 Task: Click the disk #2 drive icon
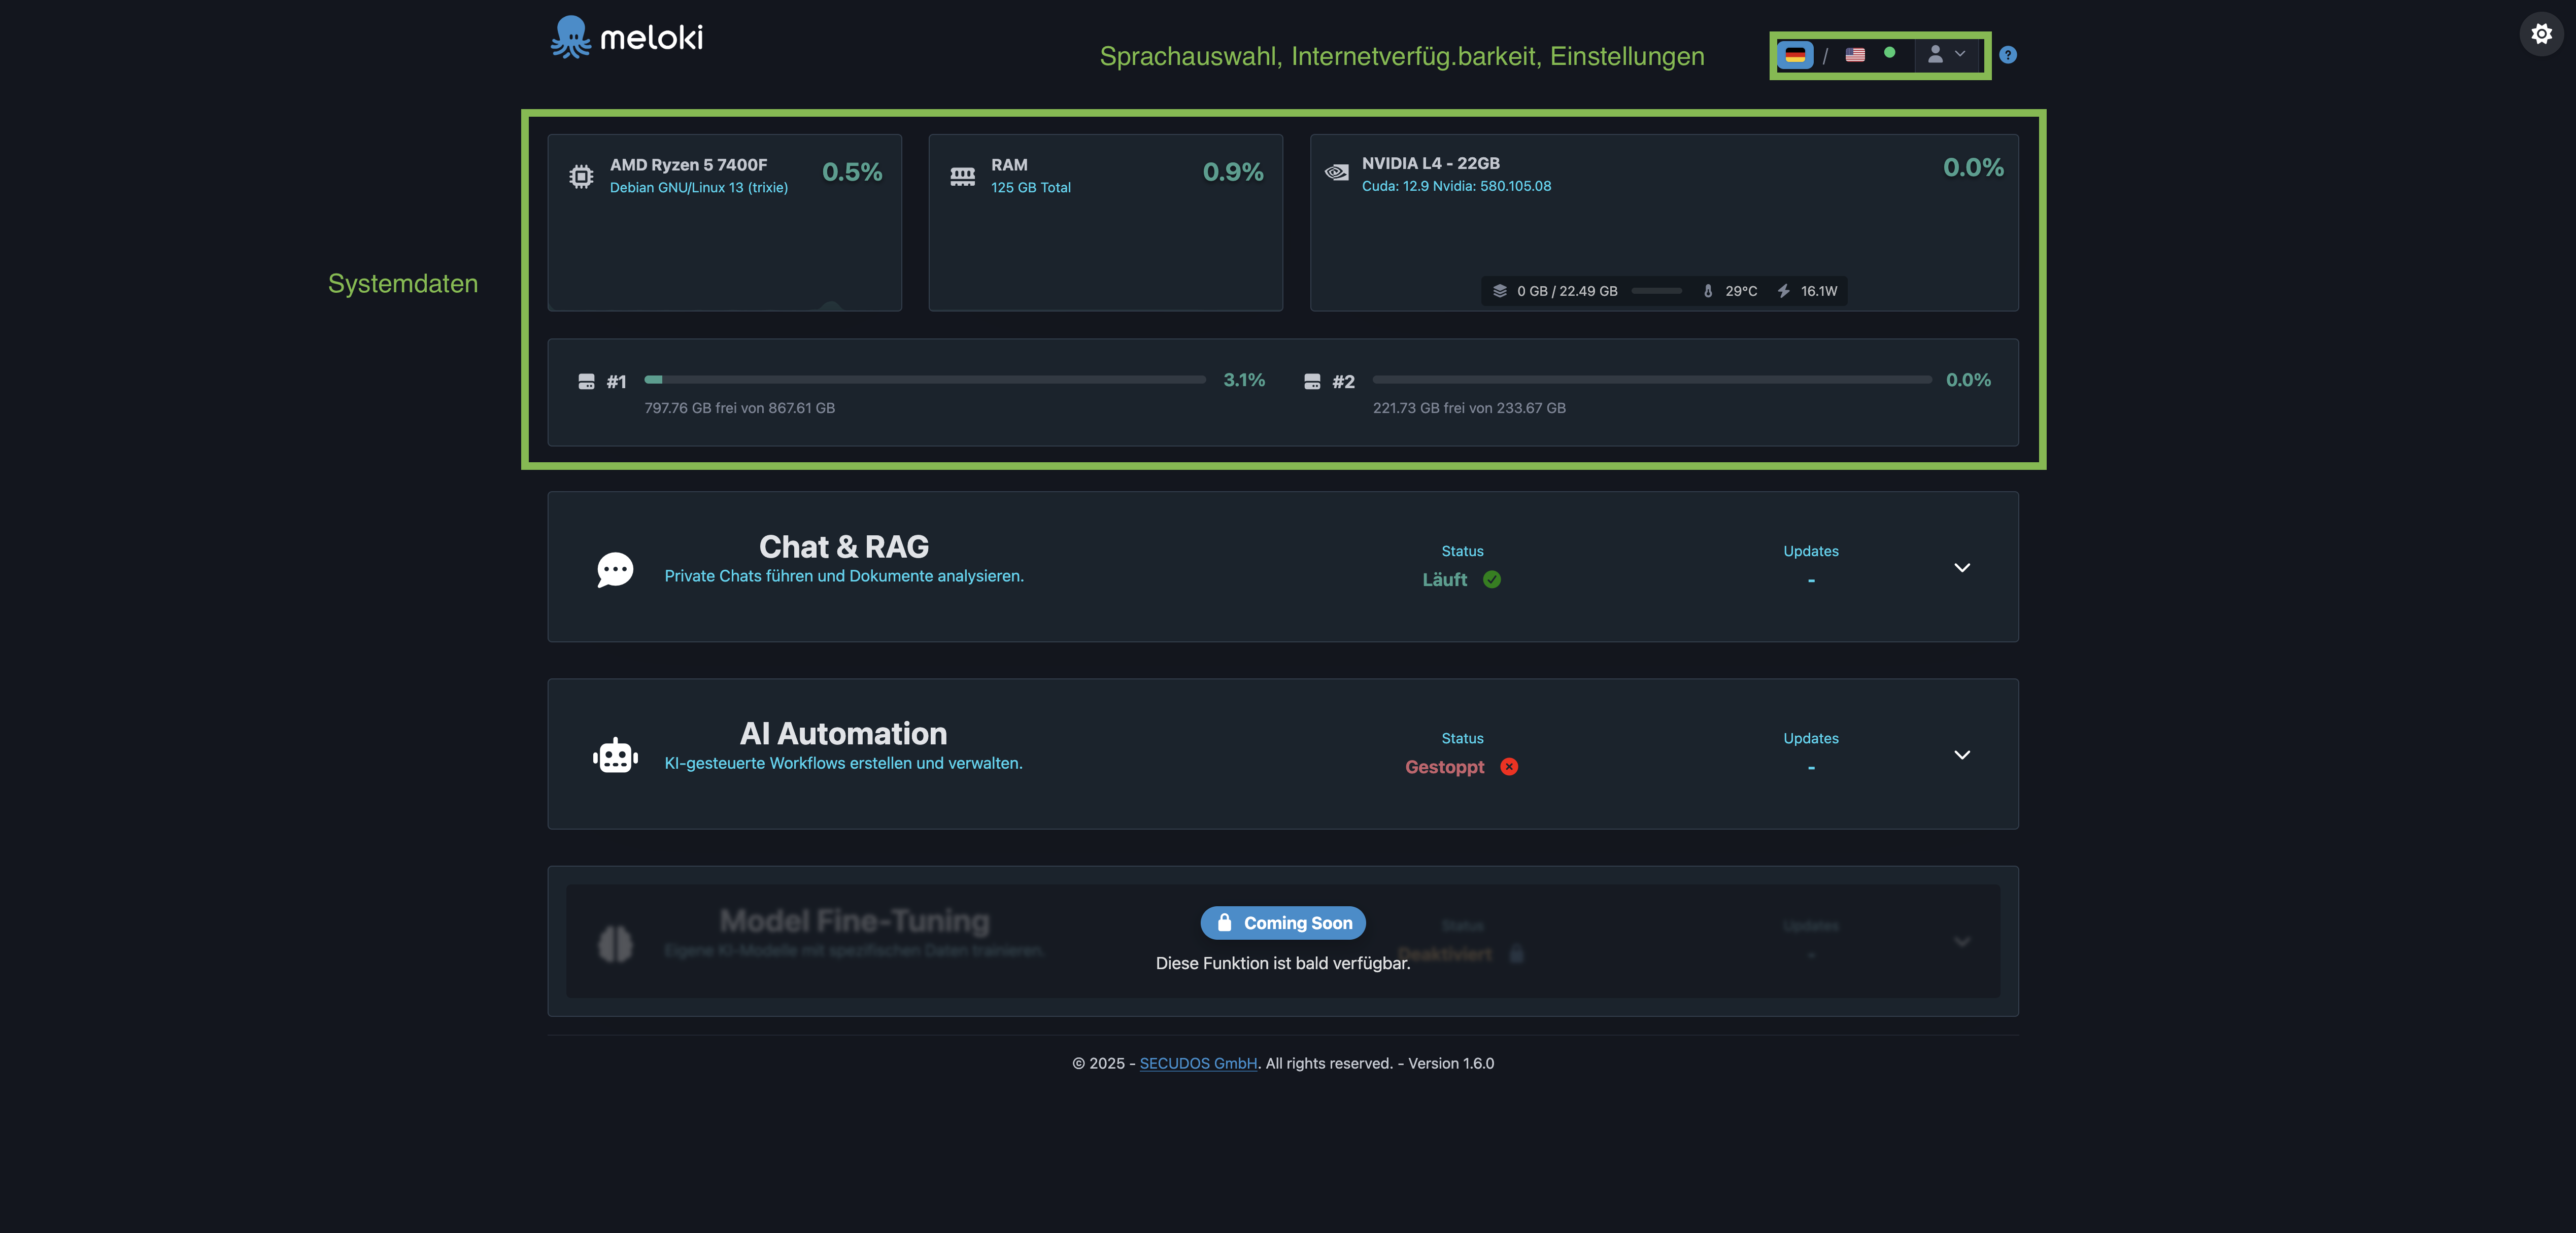1312,381
